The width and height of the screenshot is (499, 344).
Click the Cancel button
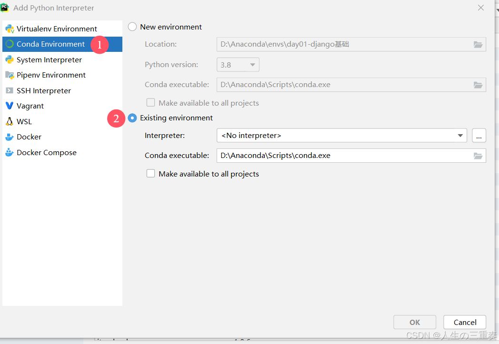(465, 323)
